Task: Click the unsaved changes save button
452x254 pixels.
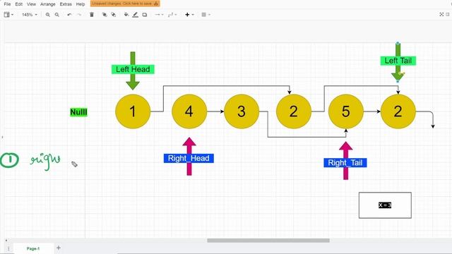Action: pos(125,4)
